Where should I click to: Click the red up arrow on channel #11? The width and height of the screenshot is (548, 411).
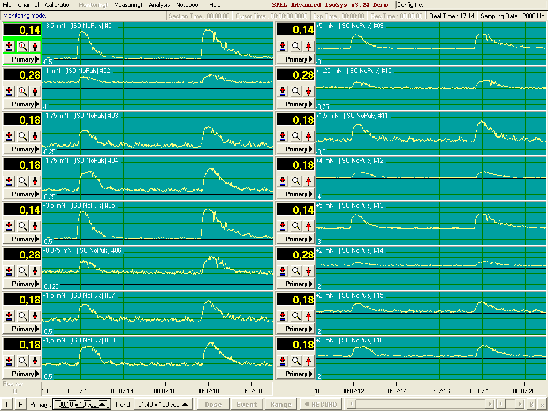308,136
